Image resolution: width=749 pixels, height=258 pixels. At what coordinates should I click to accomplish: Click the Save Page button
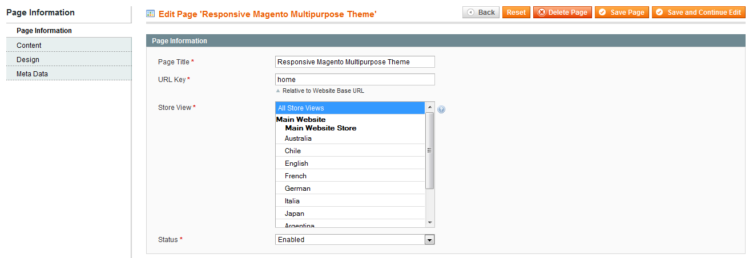(622, 13)
